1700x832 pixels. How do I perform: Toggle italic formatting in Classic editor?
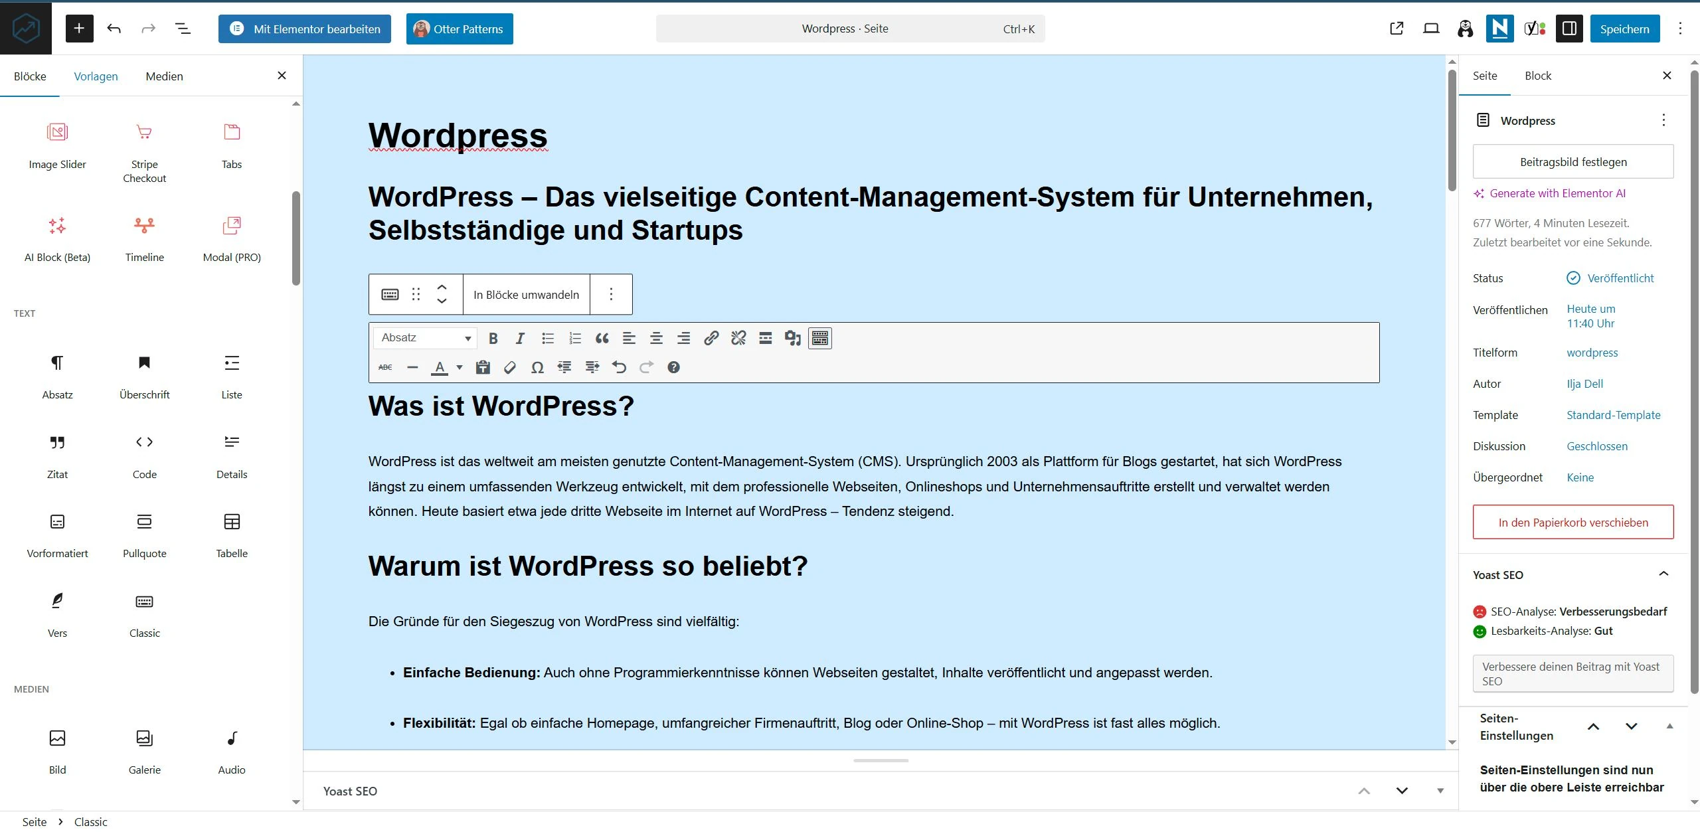click(x=520, y=339)
